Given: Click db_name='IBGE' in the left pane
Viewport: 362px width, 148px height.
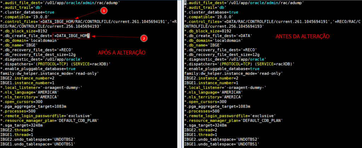Looking at the screenshot, I should [19, 45].
